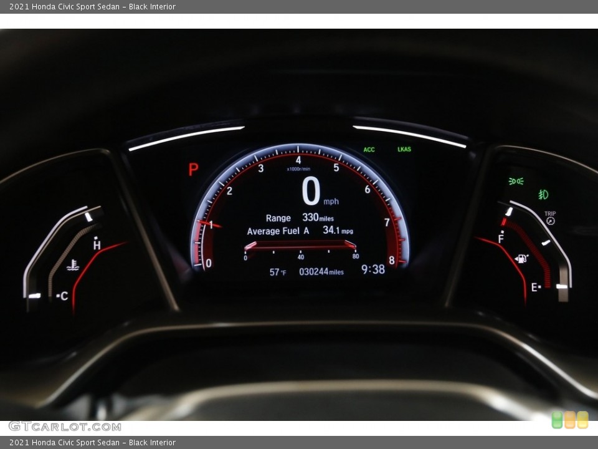This screenshot has height=449, width=598.
Task: Click the Average Fuel A label
Action: tap(278, 231)
